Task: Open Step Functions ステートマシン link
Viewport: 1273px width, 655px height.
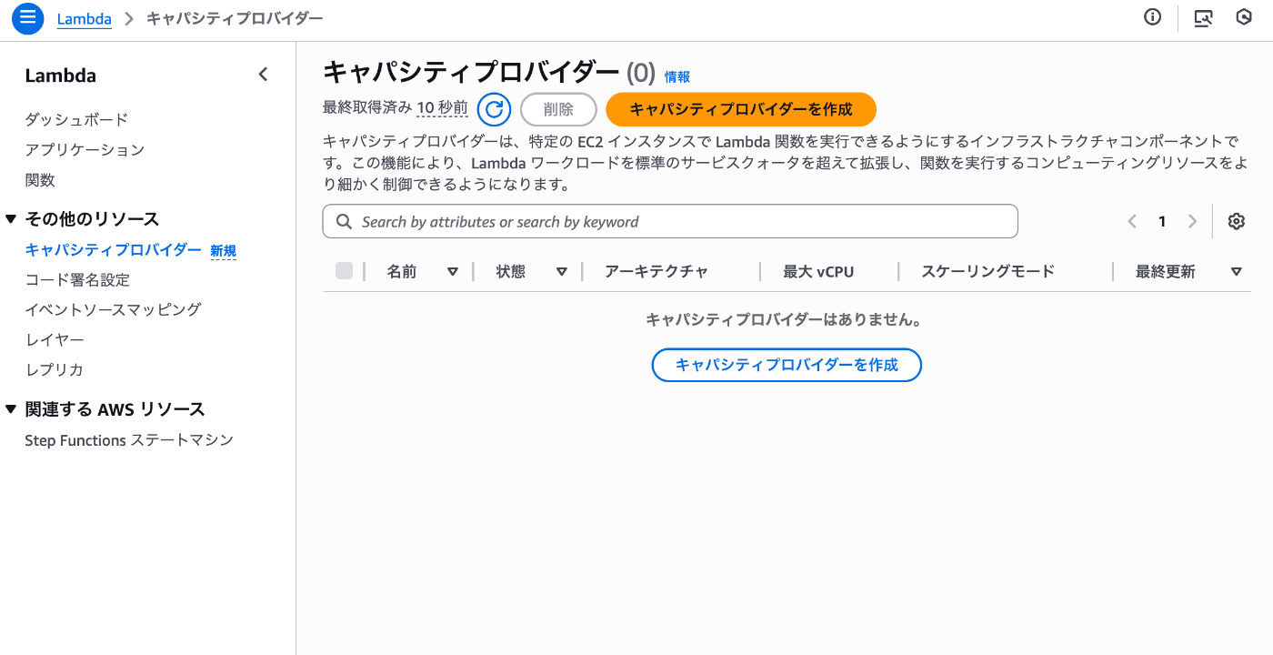Action: (x=129, y=439)
